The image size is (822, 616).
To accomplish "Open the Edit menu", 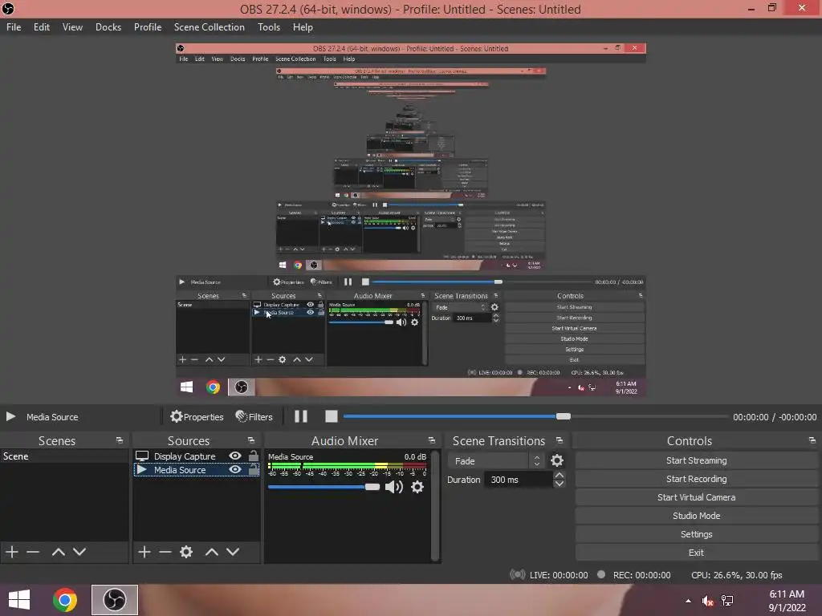I will [x=42, y=27].
